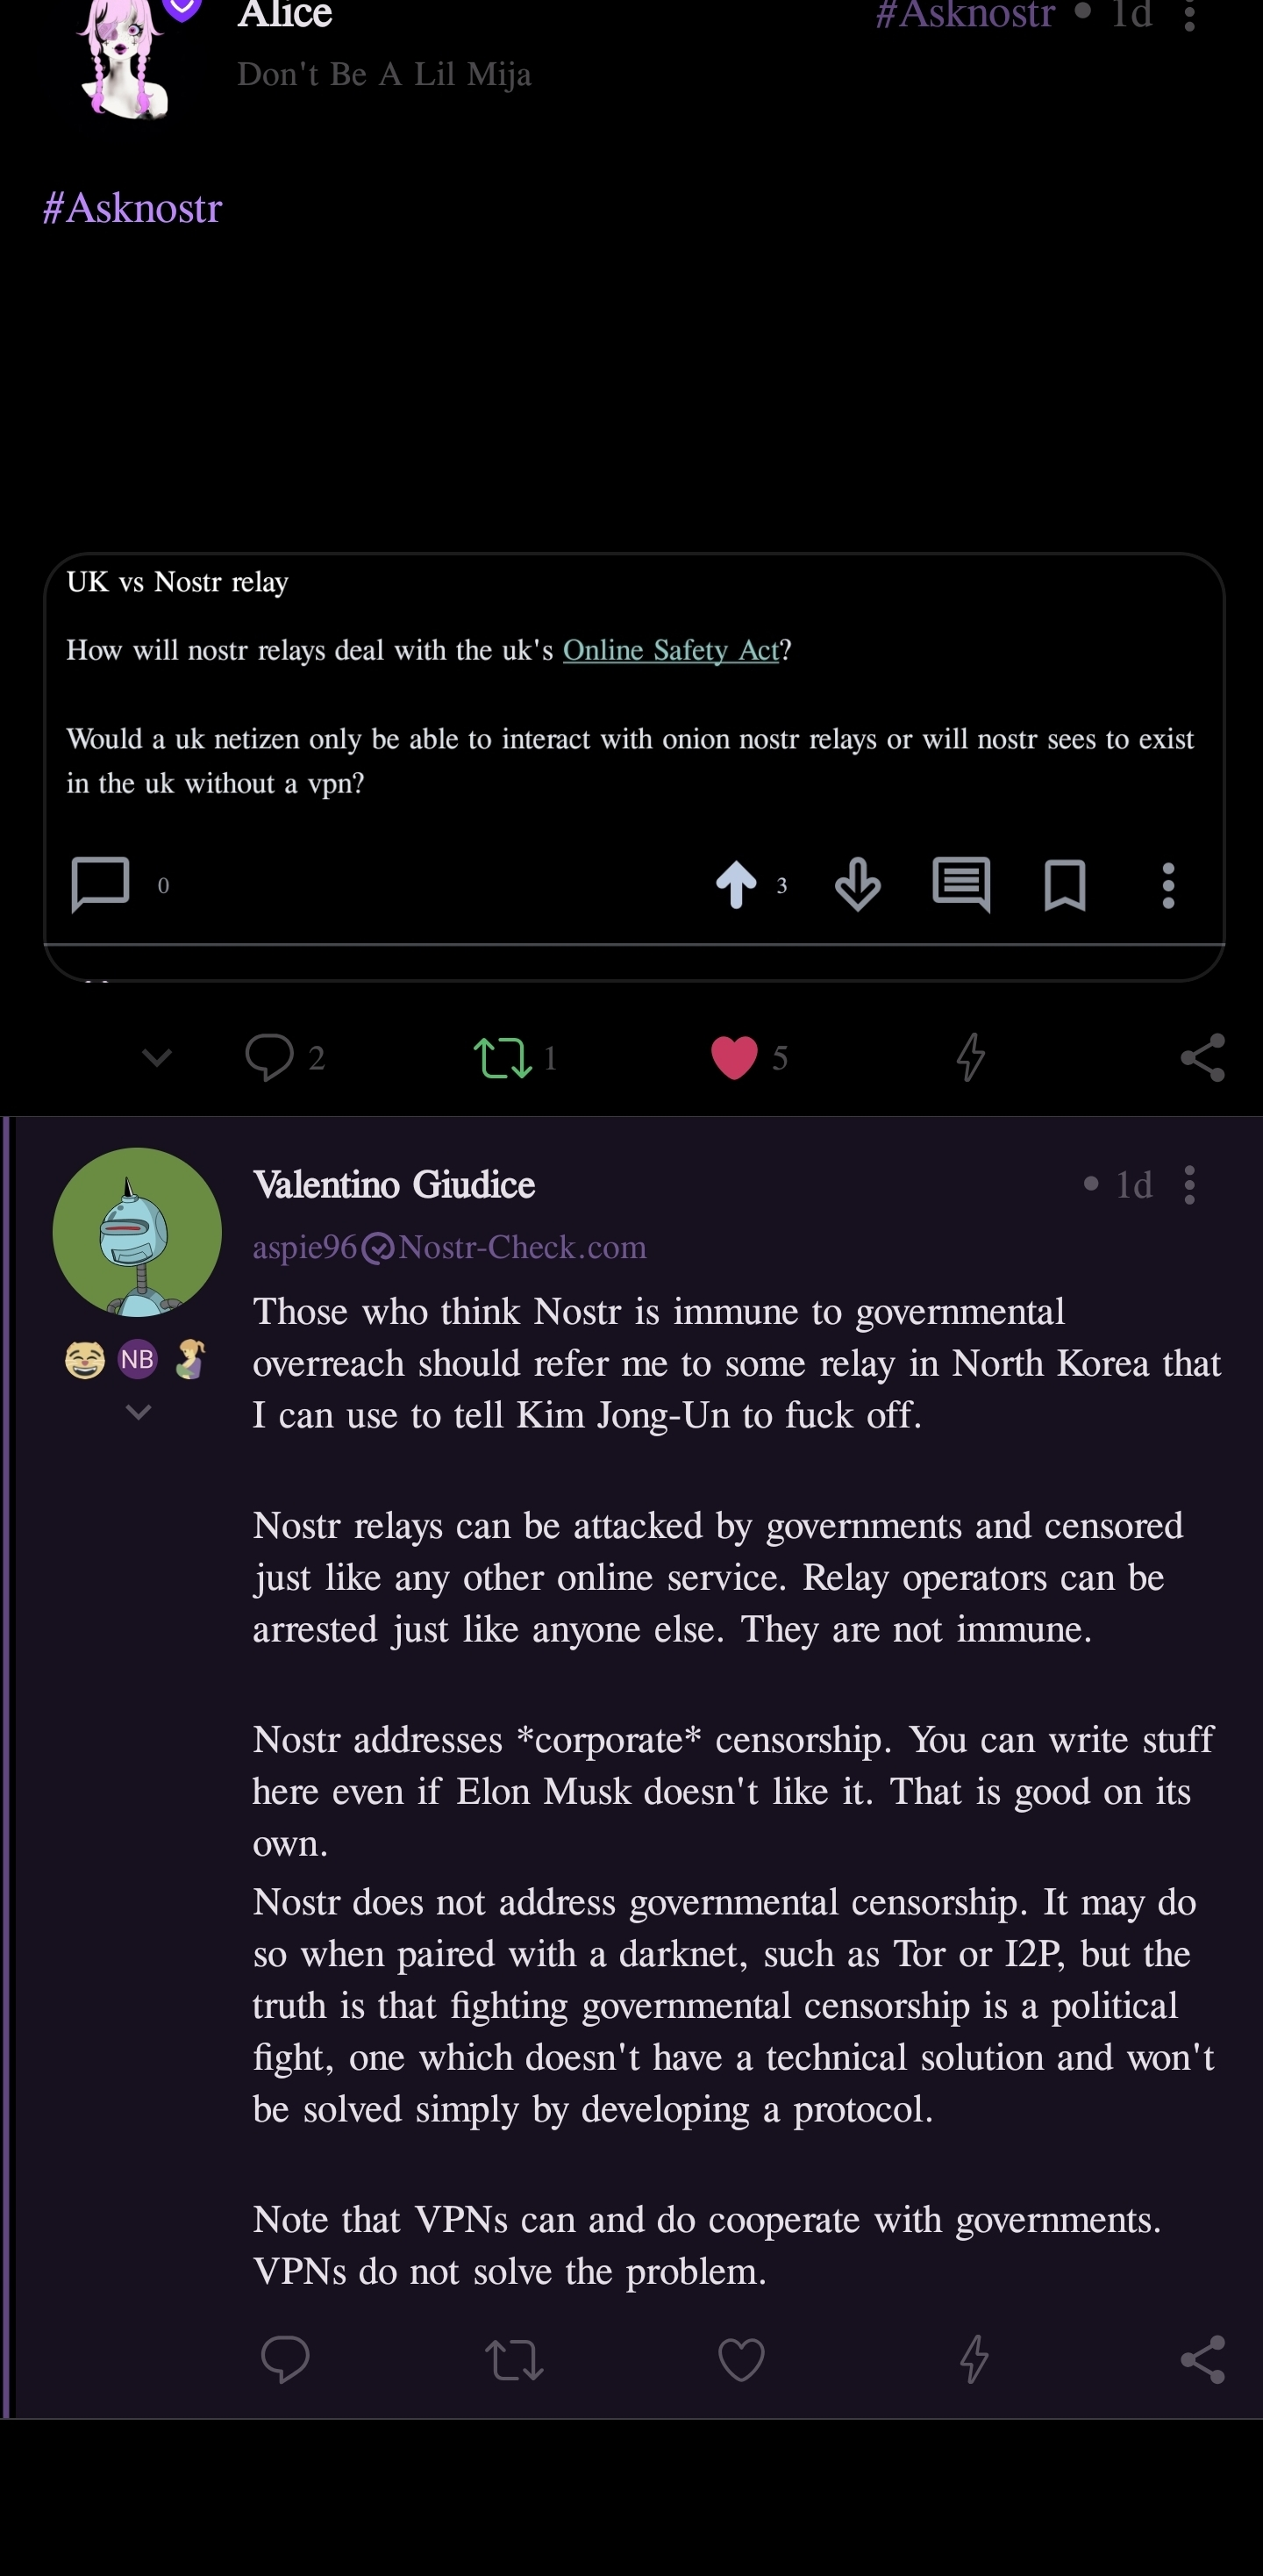
Task: Bookmark the UK vs Nostr relay post
Action: point(1065,885)
